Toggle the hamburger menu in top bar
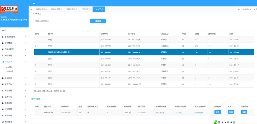Image resolution: width=257 pixels, height=124 pixels. (x=34, y=3)
